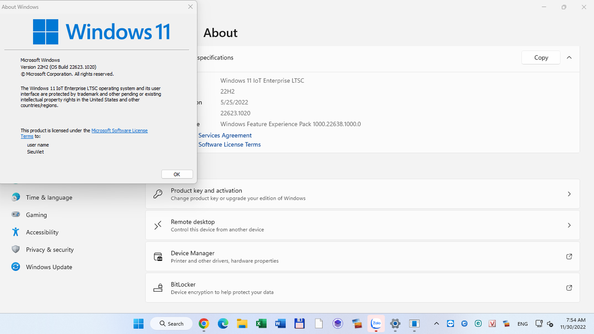This screenshot has height=334, width=594.
Task: Click the taskbar Search box
Action: 172,323
